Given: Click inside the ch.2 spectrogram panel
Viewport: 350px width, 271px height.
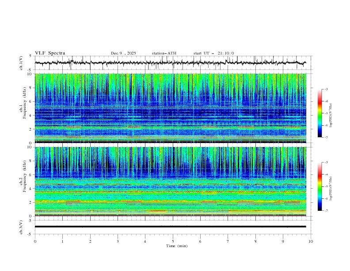Looking at the screenshot, I should [171, 182].
